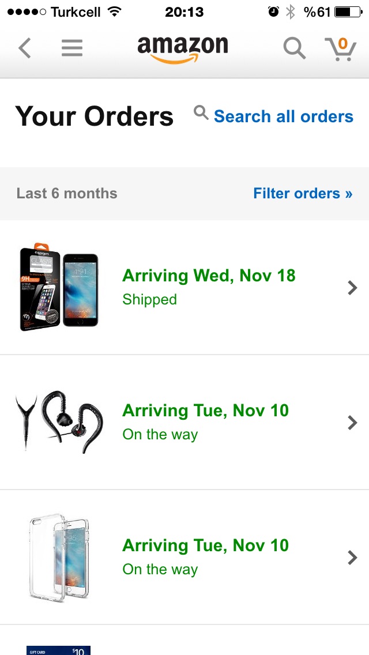Select the Arriving Wed, Nov 18 order
This screenshot has height=655, width=369.
(184, 287)
